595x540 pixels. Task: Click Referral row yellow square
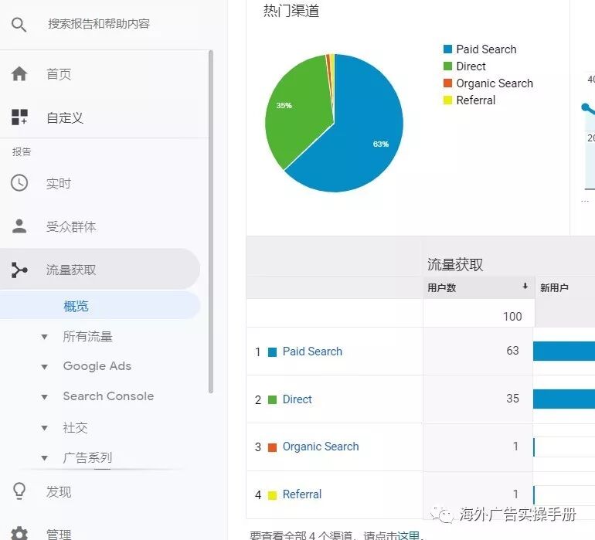(273, 495)
